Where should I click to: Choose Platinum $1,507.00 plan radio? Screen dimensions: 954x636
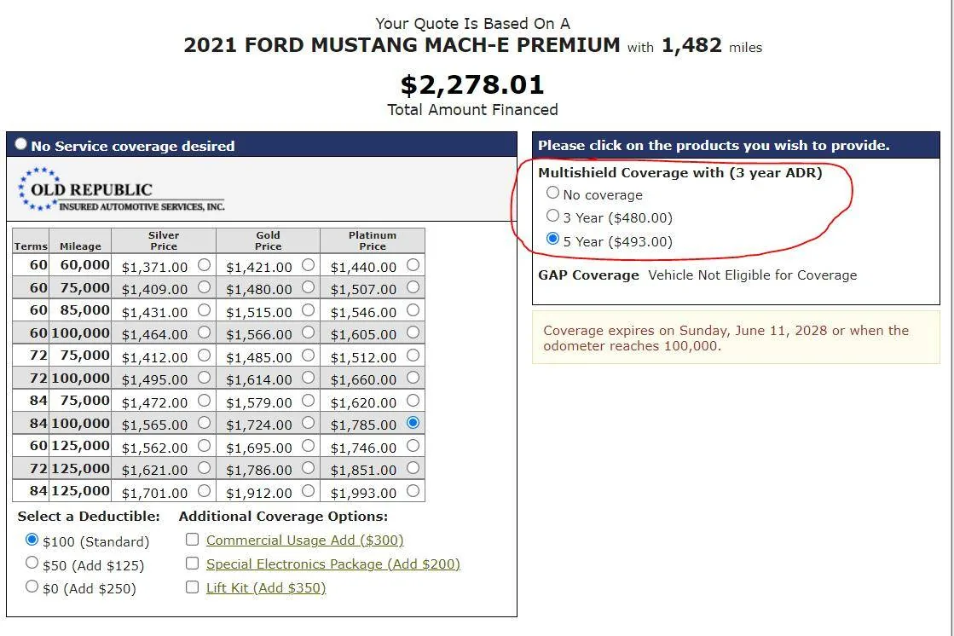[413, 286]
